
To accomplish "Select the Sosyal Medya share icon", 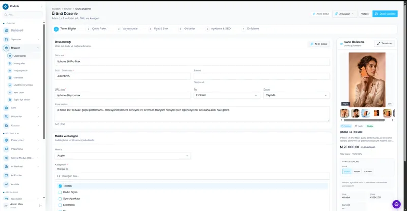I will 6,158.
